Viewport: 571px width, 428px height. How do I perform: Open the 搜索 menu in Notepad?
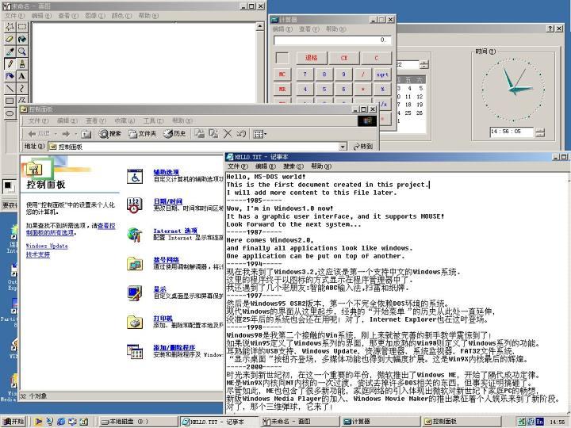point(293,166)
